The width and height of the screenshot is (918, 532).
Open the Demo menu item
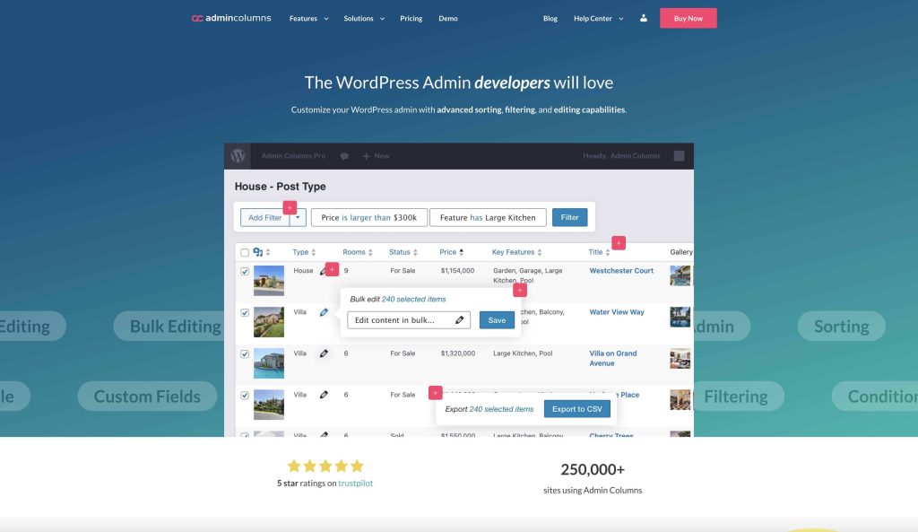point(448,18)
